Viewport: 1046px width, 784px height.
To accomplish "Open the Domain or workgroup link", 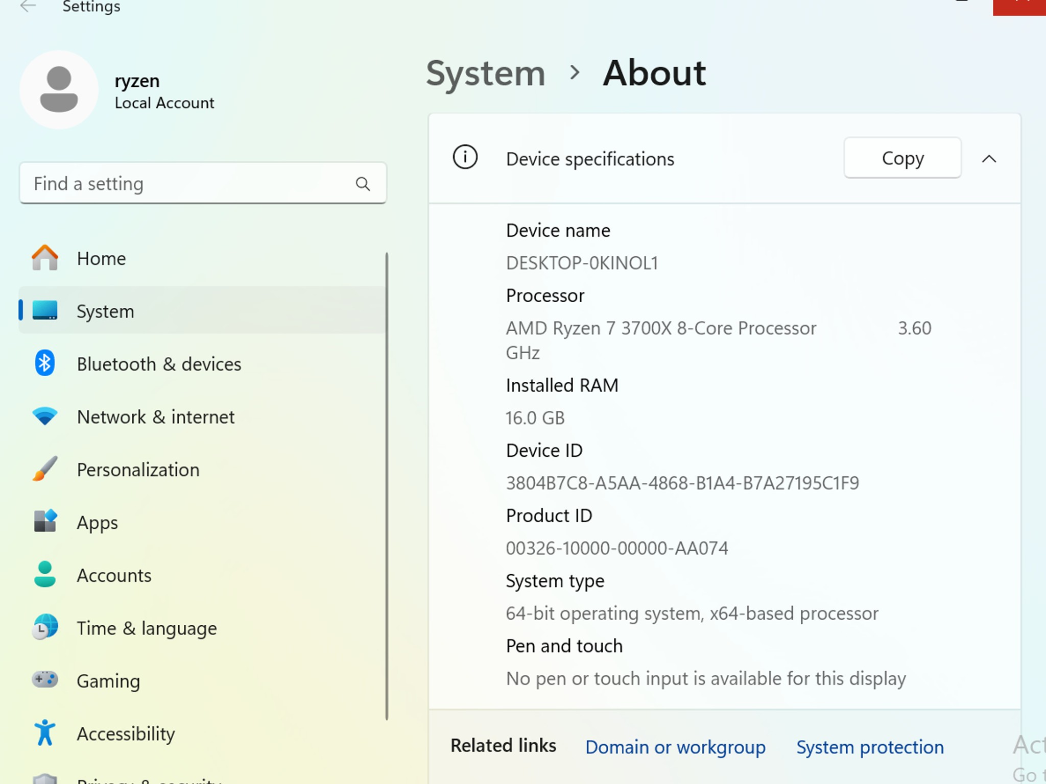I will pyautogui.click(x=675, y=747).
